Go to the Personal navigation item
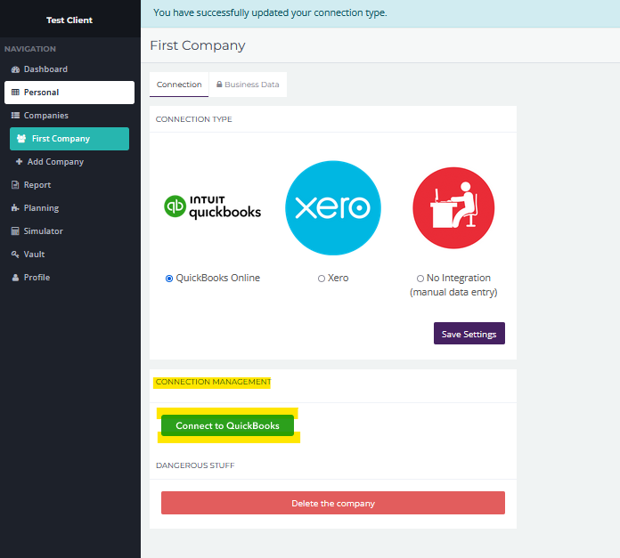 pos(69,93)
